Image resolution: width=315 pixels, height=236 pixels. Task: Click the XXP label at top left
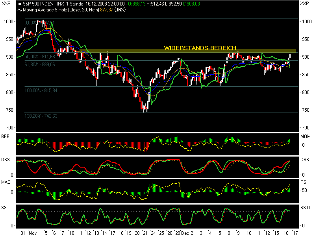pos(6,4)
